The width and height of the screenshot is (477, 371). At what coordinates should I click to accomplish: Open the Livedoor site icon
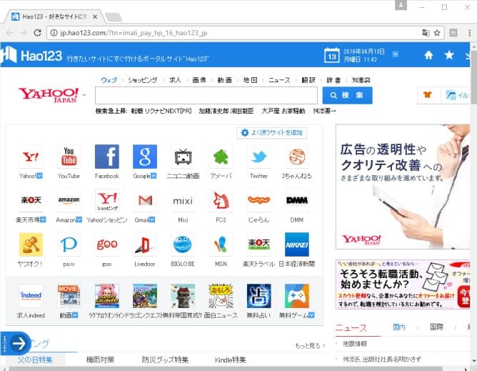145,244
